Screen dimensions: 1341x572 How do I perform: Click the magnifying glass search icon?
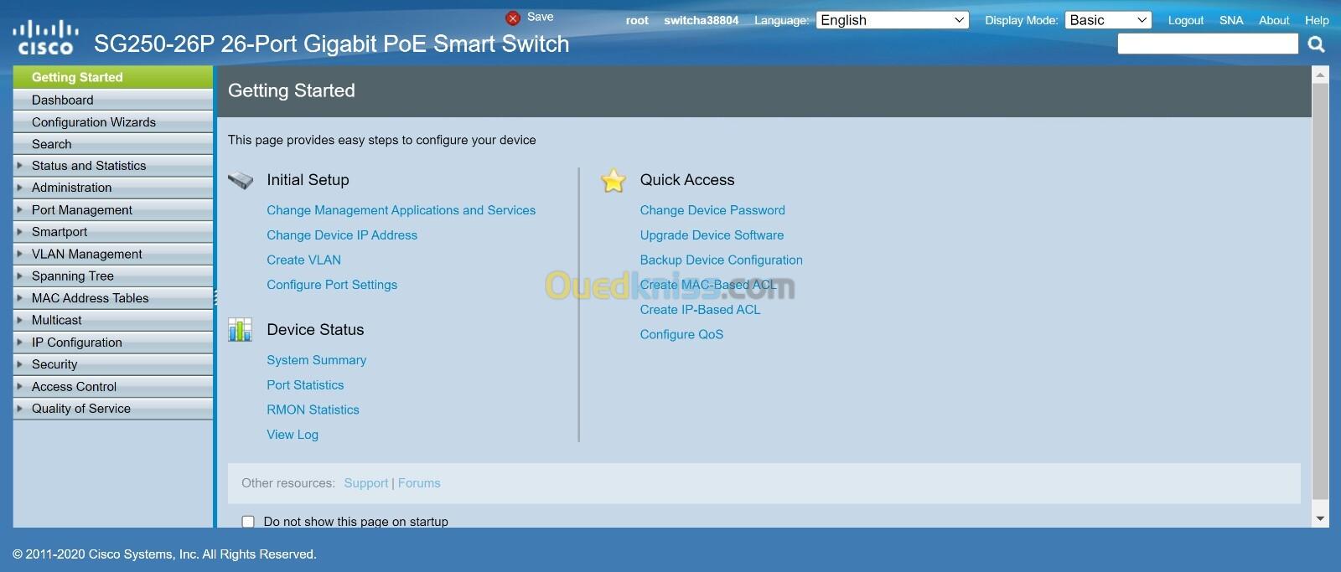coord(1316,44)
